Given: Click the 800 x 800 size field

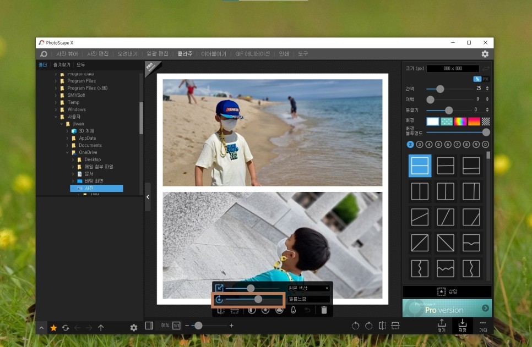Looking at the screenshot, I should tap(453, 68).
